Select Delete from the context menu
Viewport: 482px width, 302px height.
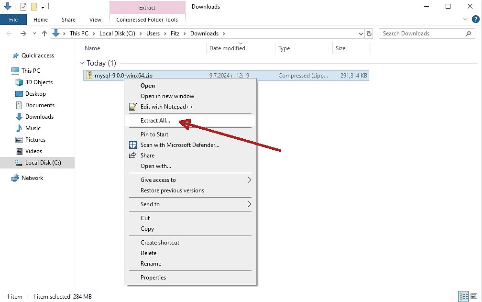[190, 253]
